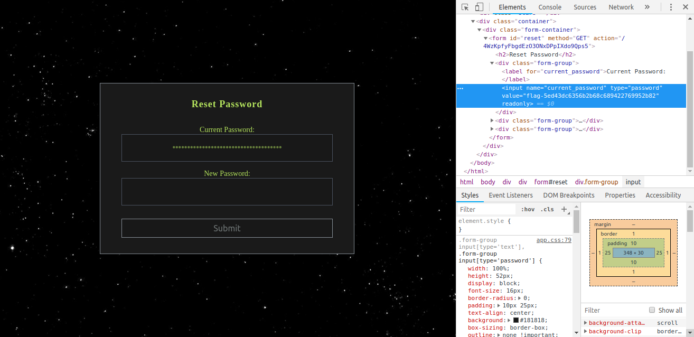The image size is (694, 337).
Task: Click the 348 × 30 content box
Action: click(633, 253)
